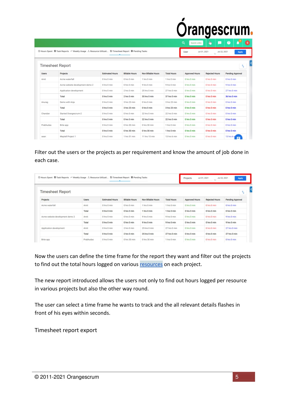Open the blue floating chat bubble
Viewport: 287px width, 405px height.
click(238, 137)
